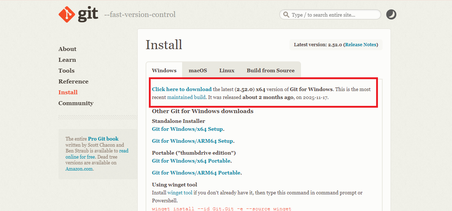
Task: Toggle dark mode moon icon
Action: pyautogui.click(x=391, y=14)
